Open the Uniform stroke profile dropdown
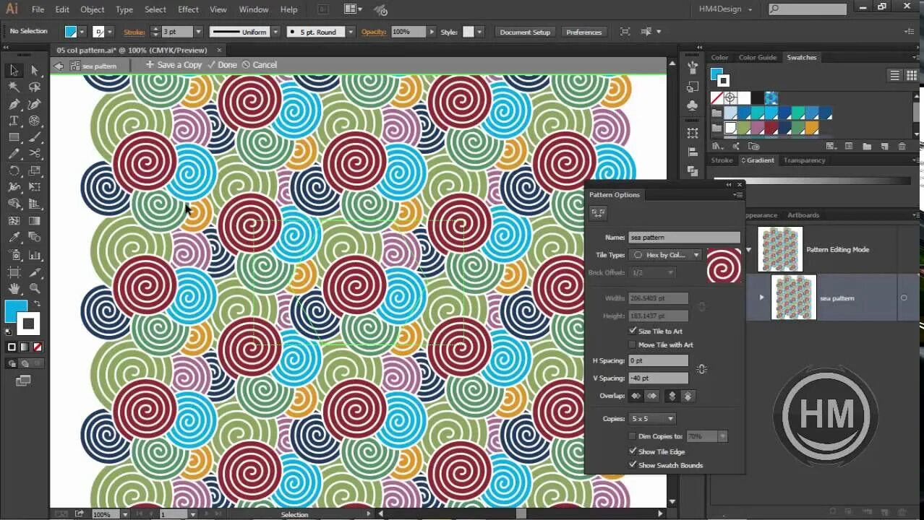Screen dimensions: 924x520 [x=275, y=32]
